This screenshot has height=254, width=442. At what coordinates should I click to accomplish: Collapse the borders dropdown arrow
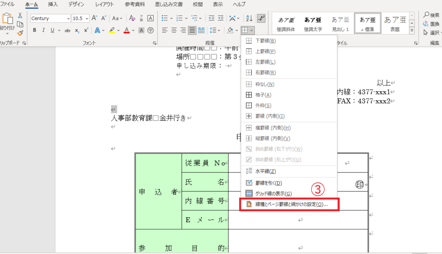pos(252,31)
